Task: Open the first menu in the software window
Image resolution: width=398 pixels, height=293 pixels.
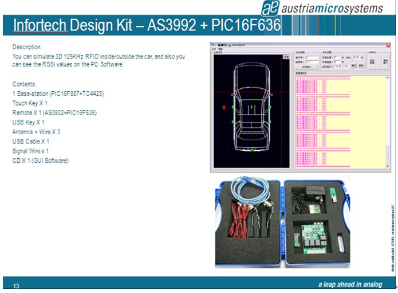Action: (x=214, y=49)
